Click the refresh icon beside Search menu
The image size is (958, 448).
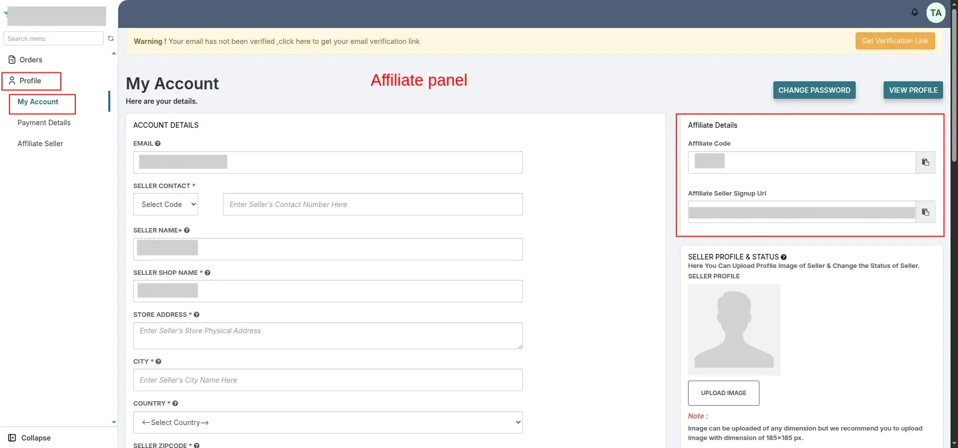tap(111, 38)
